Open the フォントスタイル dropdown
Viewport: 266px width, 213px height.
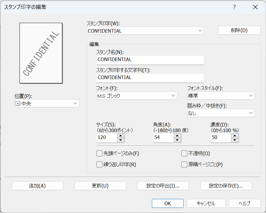[x=250, y=96]
